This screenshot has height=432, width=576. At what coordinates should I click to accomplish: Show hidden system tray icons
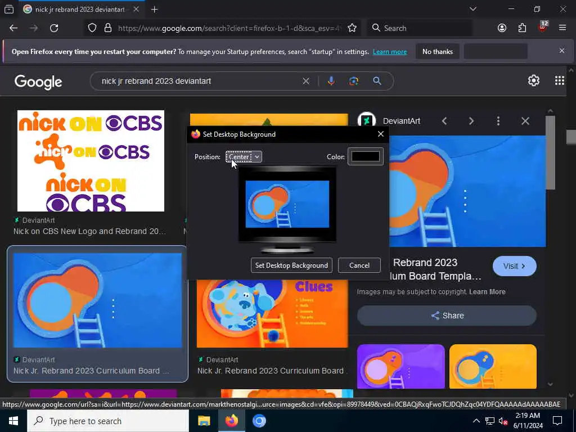pyautogui.click(x=476, y=421)
